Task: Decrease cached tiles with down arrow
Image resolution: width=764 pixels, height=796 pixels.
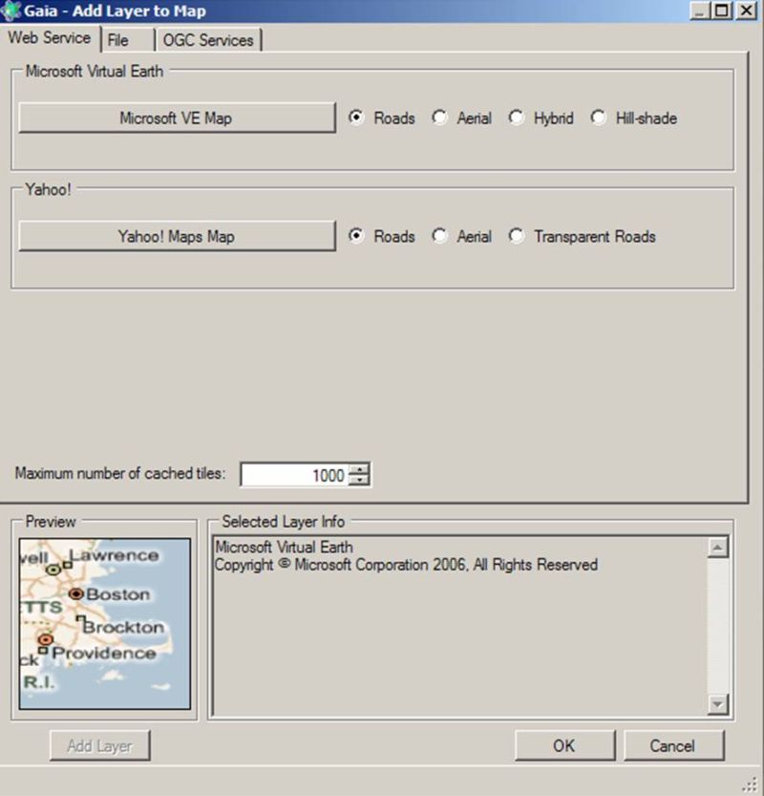Action: pyautogui.click(x=359, y=481)
